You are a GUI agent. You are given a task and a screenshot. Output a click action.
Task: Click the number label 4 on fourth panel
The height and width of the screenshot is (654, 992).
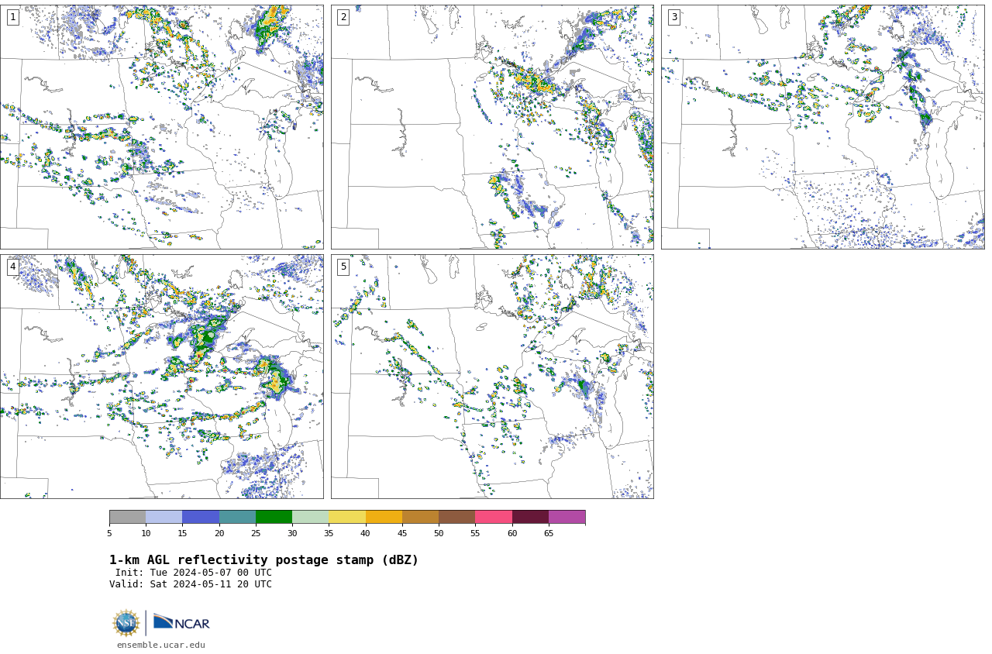12,267
